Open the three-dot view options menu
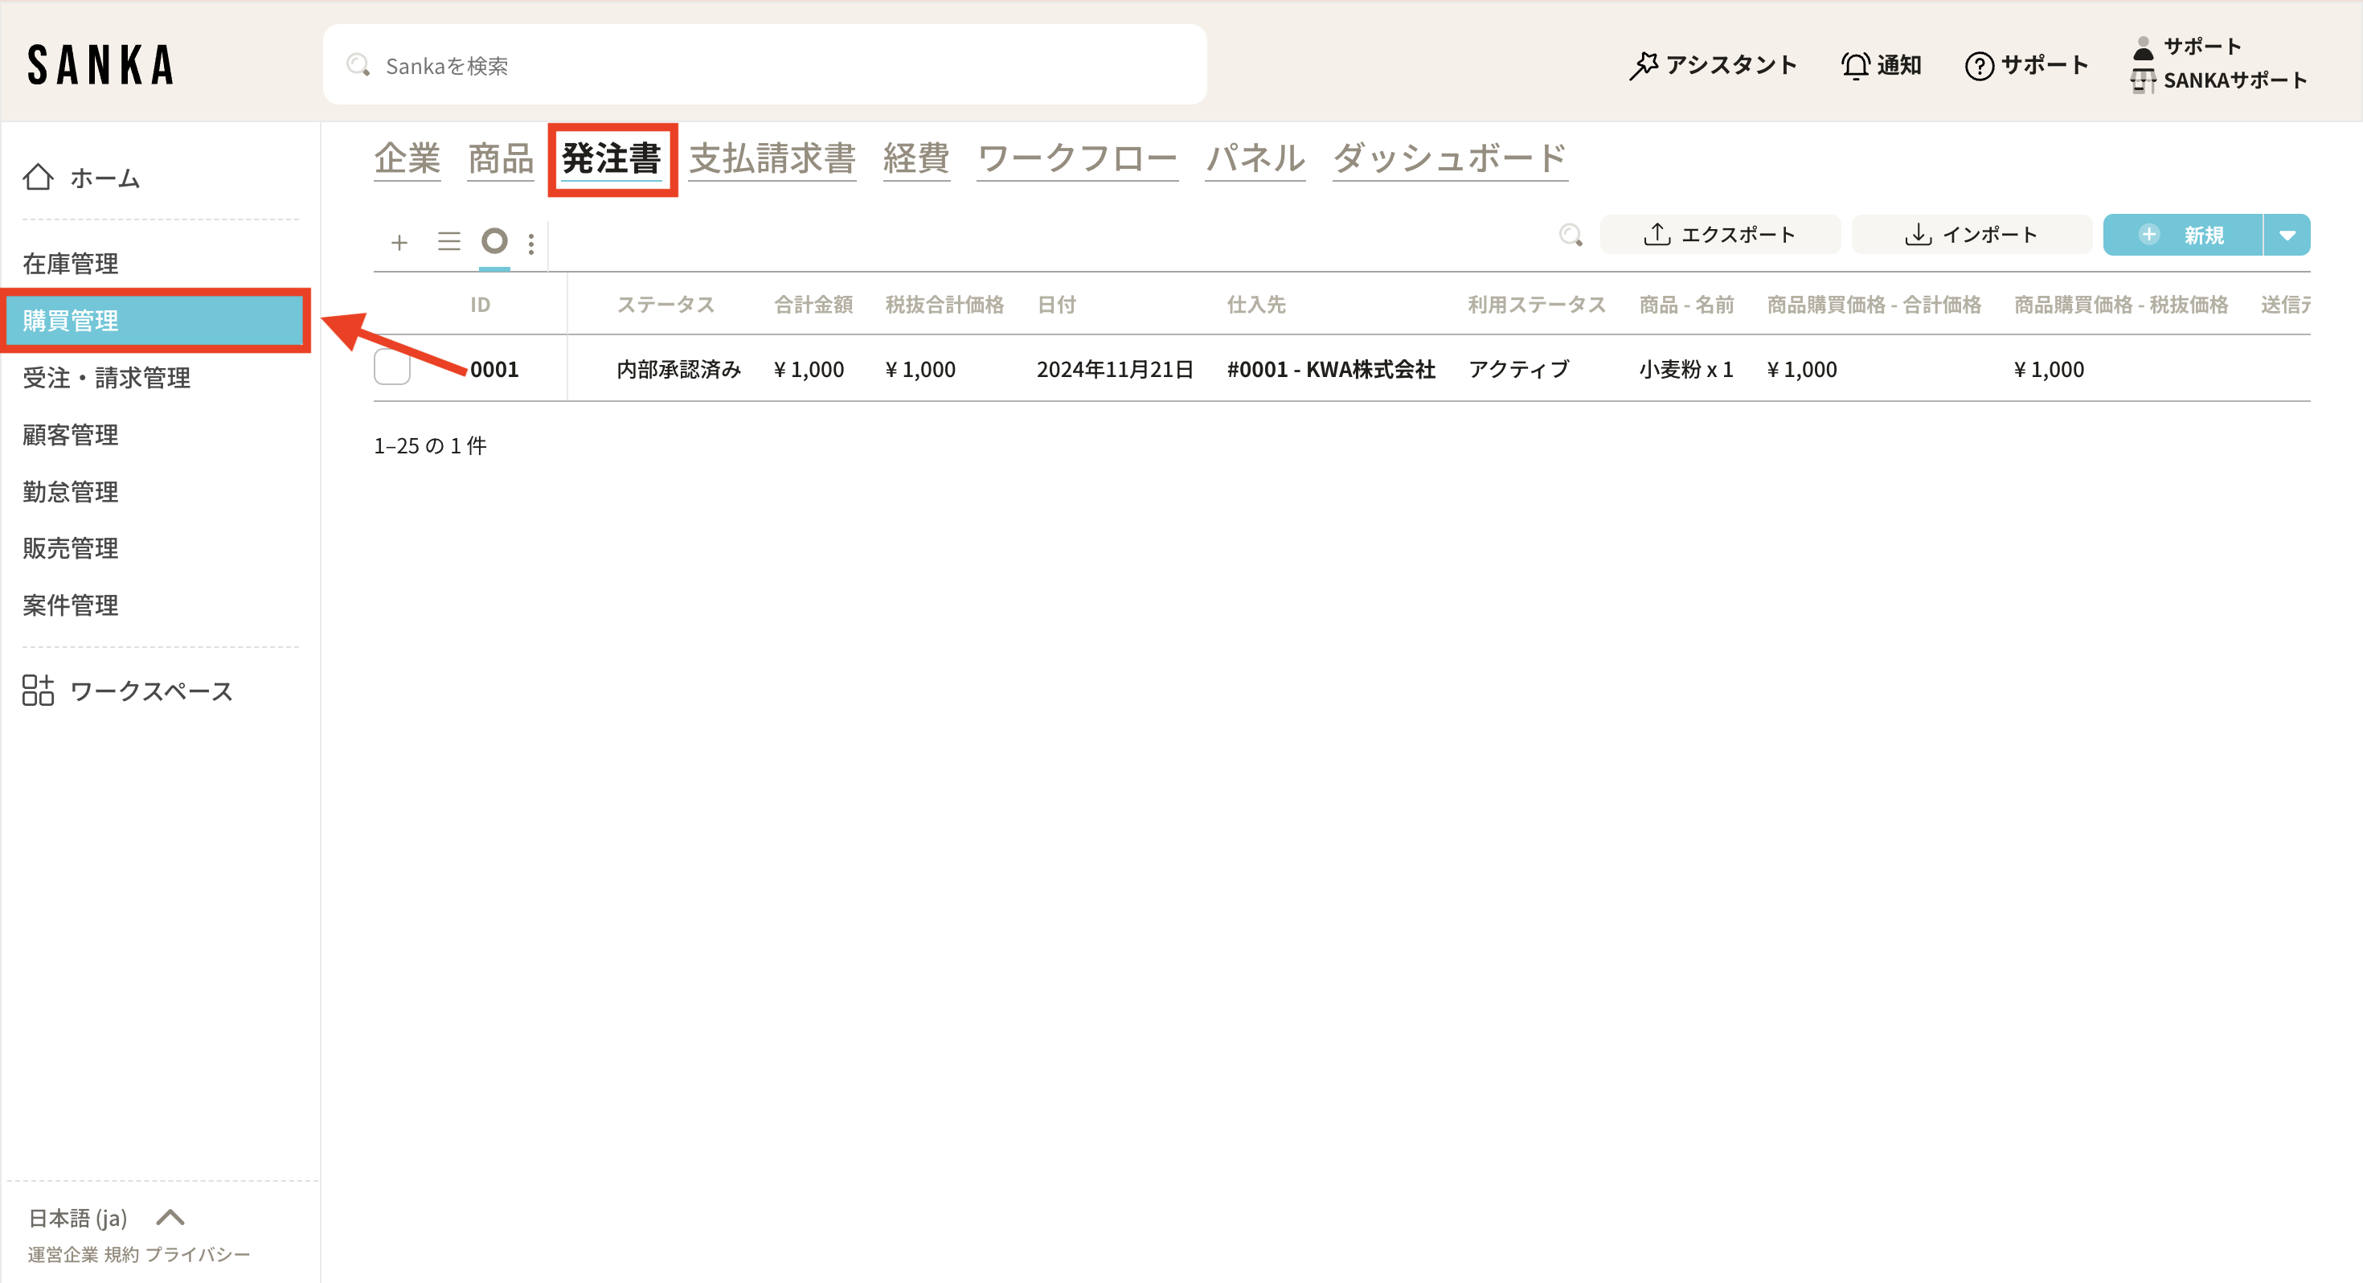This screenshot has height=1283, width=2363. point(531,244)
